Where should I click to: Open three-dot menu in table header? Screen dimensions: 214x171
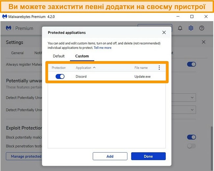coord(159,68)
